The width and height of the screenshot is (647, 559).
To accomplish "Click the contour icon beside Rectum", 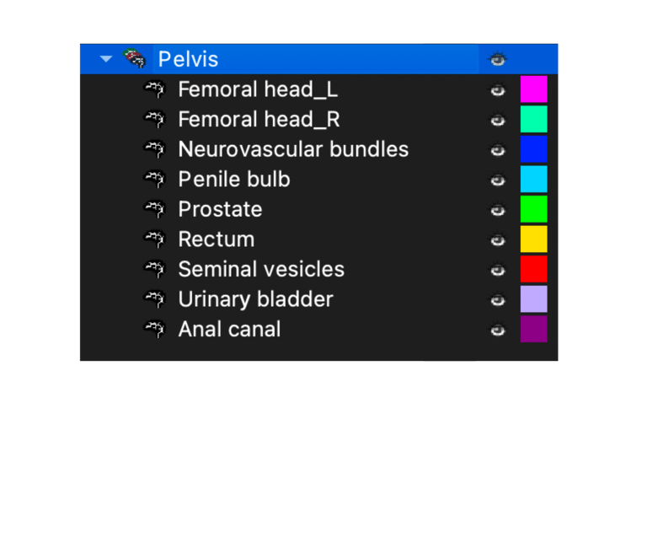I will (153, 239).
